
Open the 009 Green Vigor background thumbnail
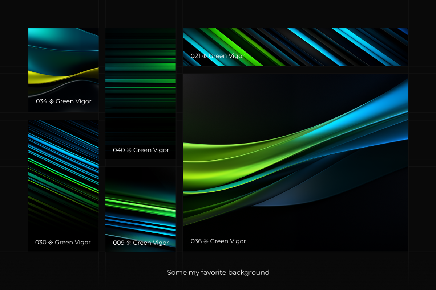click(141, 209)
